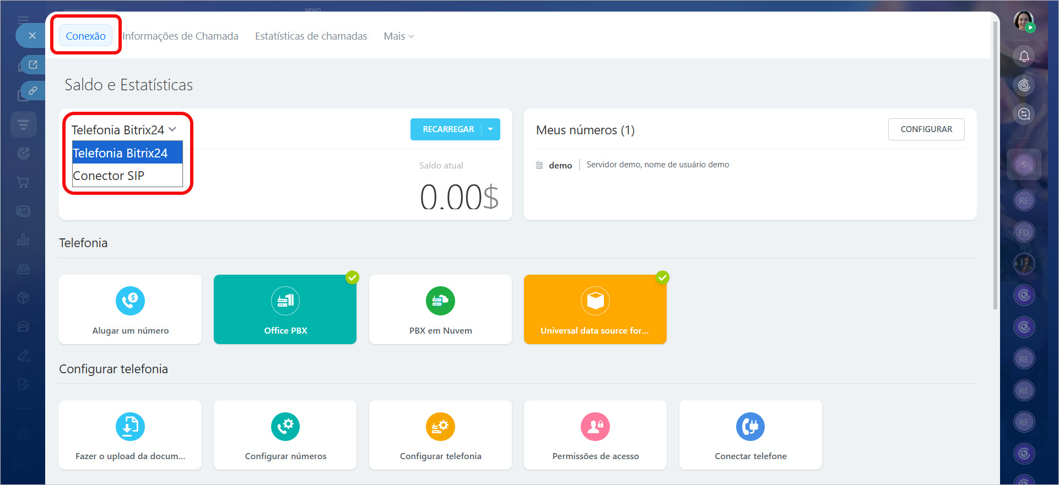This screenshot has width=1059, height=485.
Task: Open Universal data source connector tile
Action: 595,309
